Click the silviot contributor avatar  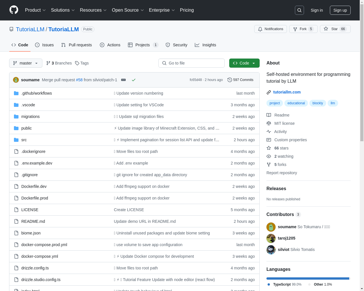pos(271,250)
